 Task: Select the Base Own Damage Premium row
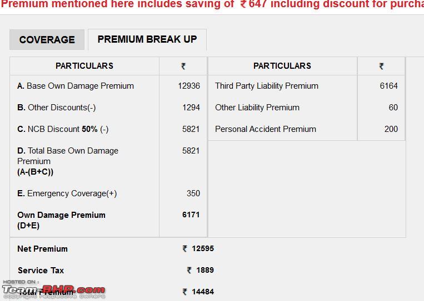pyautogui.click(x=108, y=86)
